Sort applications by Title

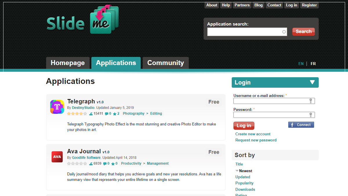(239, 164)
